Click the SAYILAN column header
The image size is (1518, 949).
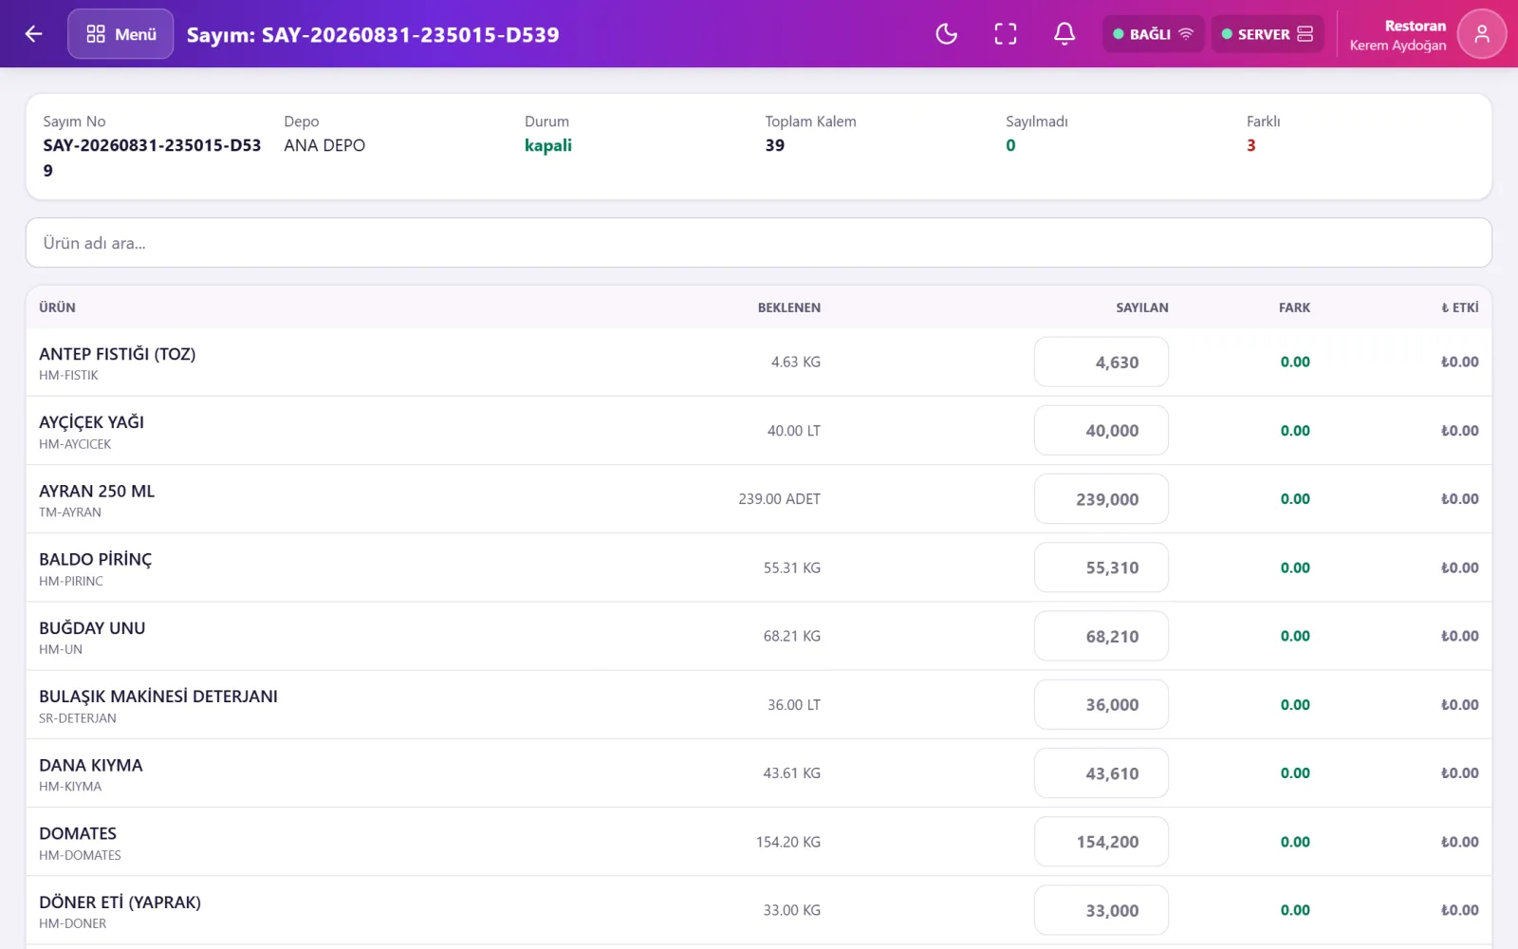point(1141,307)
